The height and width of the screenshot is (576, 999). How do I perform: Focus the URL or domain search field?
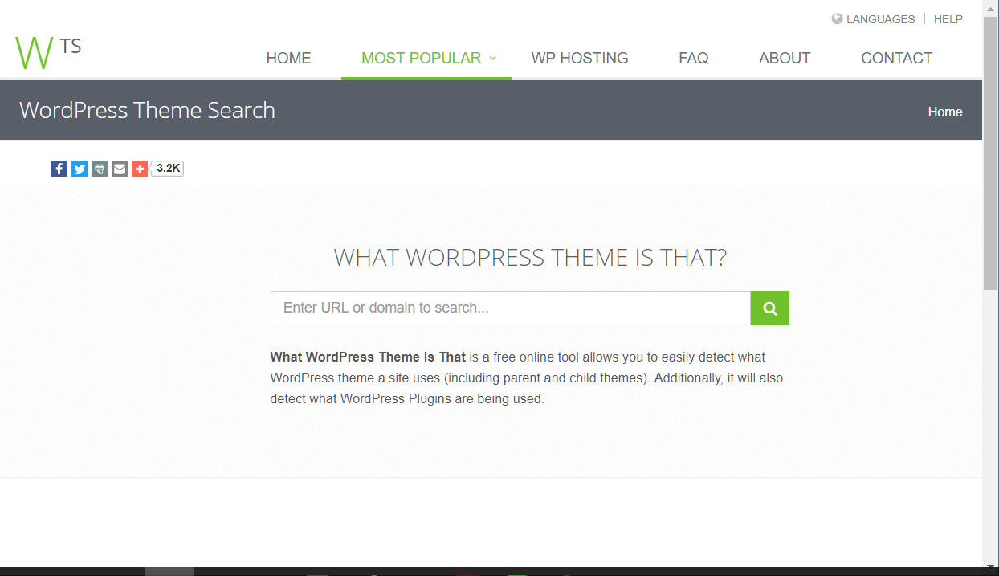click(x=511, y=308)
